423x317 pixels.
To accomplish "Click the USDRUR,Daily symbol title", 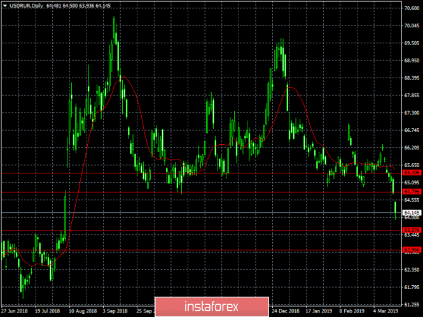I will coord(27,6).
